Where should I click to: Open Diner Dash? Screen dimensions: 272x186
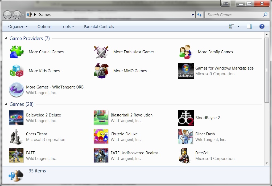205,134
